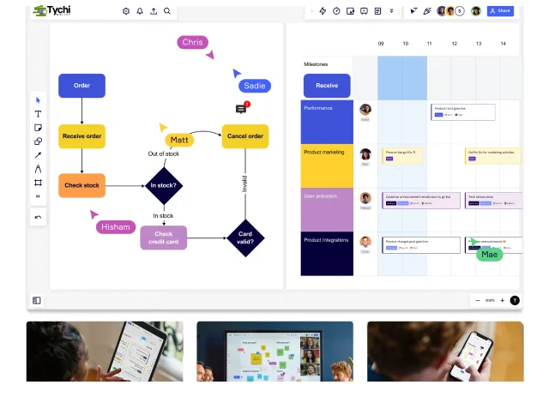The image size is (549, 397).
Task: Zoom out with the minus button
Action: click(x=478, y=300)
